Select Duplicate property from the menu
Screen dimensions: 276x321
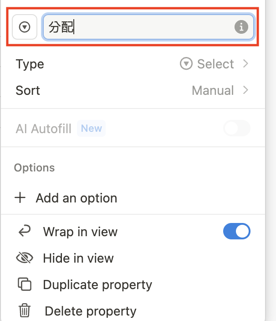[x=97, y=285]
